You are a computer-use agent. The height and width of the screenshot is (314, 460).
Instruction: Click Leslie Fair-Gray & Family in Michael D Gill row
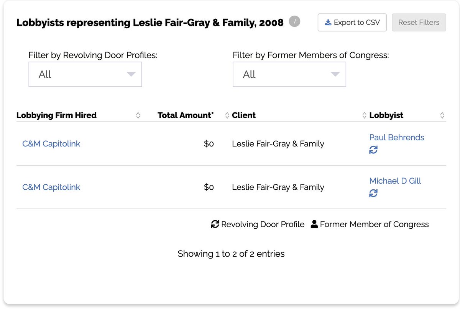coord(278,187)
